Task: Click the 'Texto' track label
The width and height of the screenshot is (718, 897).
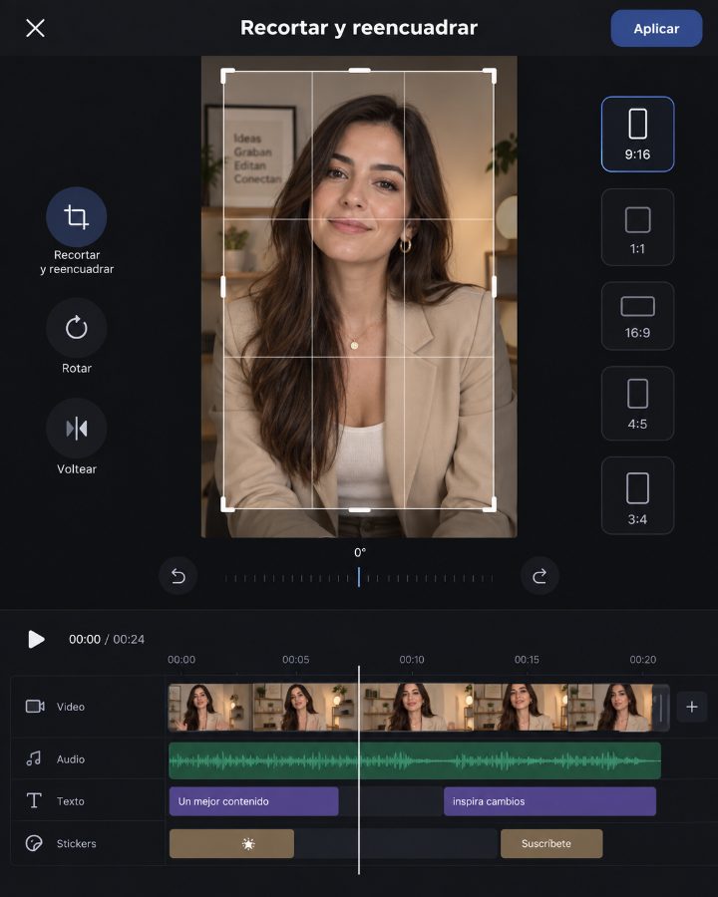Action: 71,801
